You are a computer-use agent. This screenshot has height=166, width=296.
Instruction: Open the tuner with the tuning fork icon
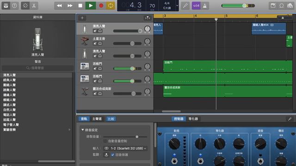pyautogui.click(x=185, y=6)
